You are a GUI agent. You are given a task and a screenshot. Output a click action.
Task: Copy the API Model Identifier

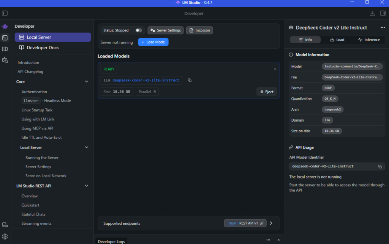[x=380, y=166]
